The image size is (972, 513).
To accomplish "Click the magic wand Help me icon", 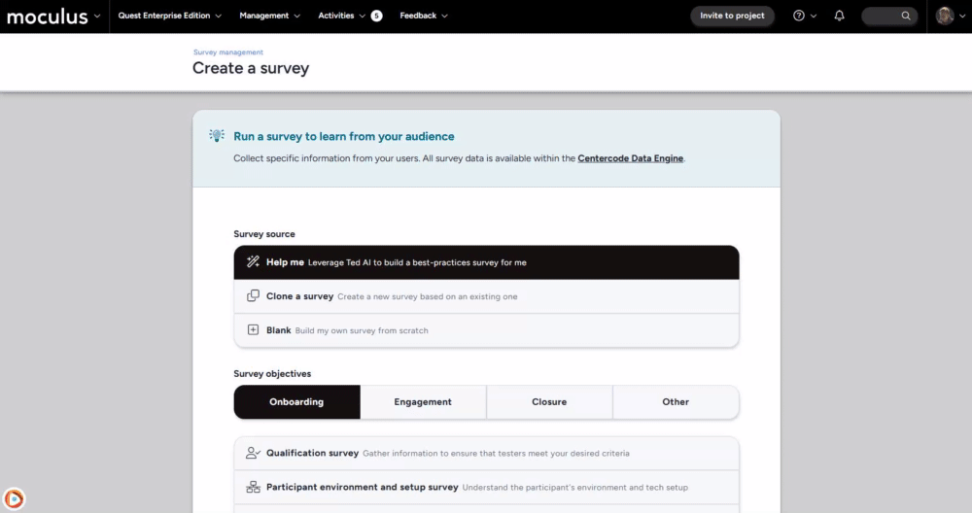I will [253, 262].
